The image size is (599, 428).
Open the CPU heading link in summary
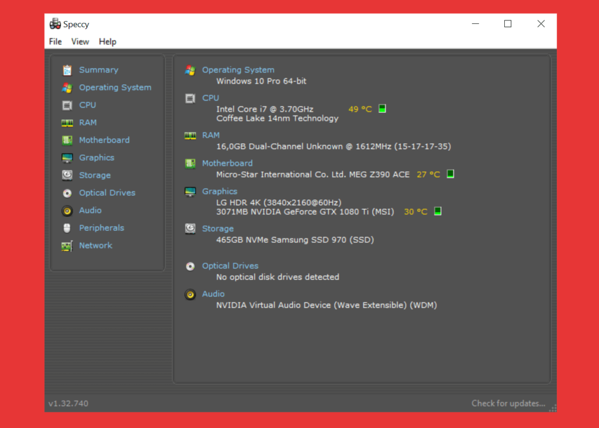(211, 98)
